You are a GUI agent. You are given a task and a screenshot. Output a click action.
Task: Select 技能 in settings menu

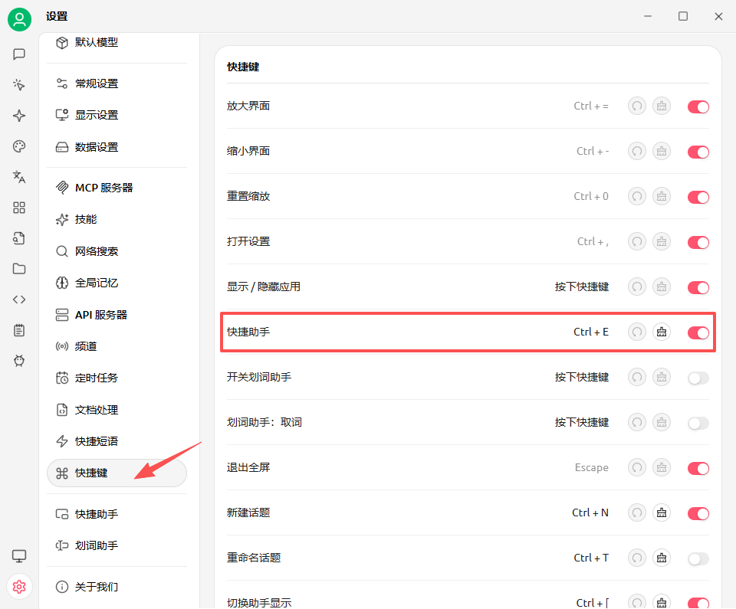tap(117, 219)
